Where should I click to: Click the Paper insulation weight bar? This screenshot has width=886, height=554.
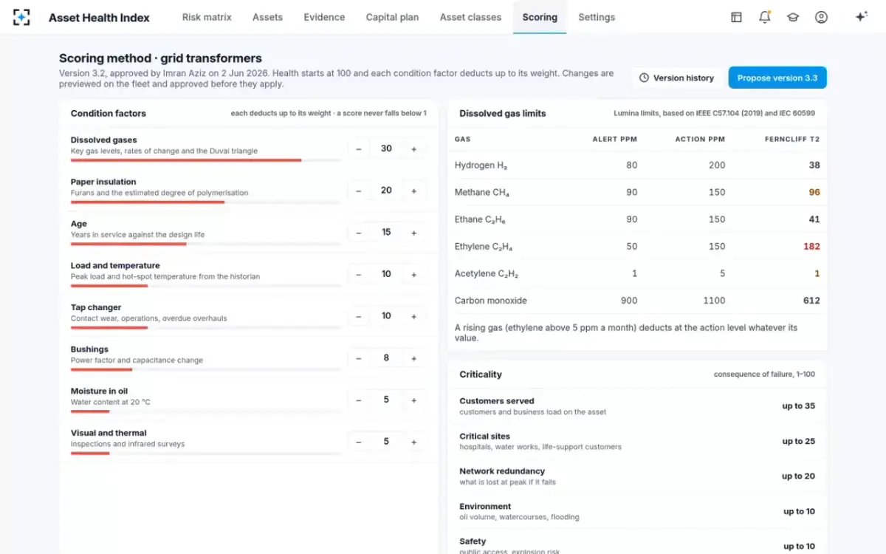click(x=206, y=202)
